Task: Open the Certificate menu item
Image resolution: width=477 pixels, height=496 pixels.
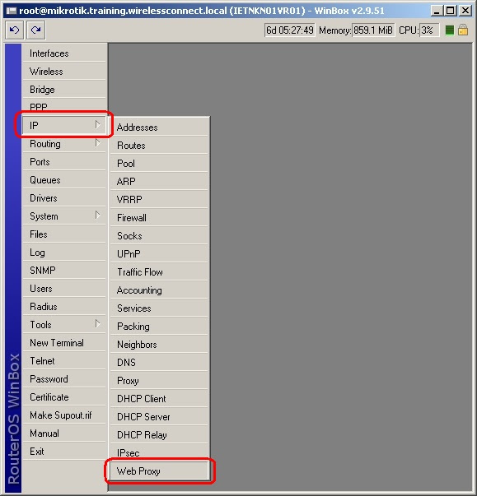Action: click(x=64, y=397)
